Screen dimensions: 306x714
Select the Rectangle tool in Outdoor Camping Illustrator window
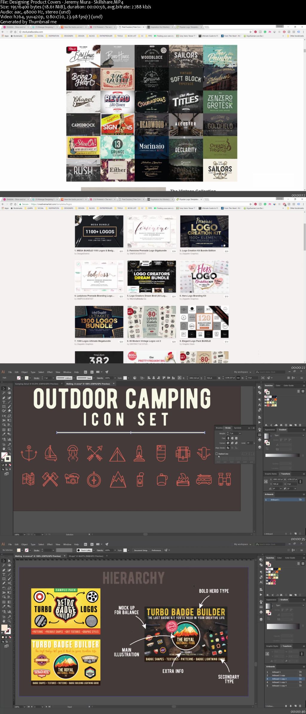click(x=4, y=407)
